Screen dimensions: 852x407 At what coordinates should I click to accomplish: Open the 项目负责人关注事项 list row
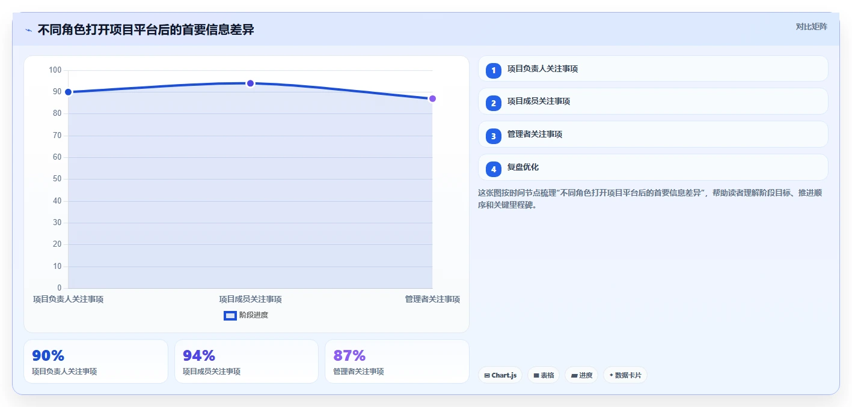653,68
